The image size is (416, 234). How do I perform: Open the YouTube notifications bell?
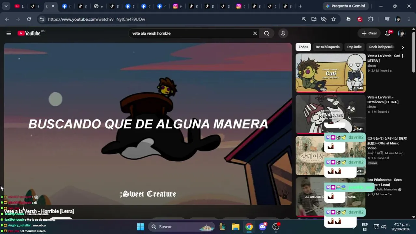(388, 33)
